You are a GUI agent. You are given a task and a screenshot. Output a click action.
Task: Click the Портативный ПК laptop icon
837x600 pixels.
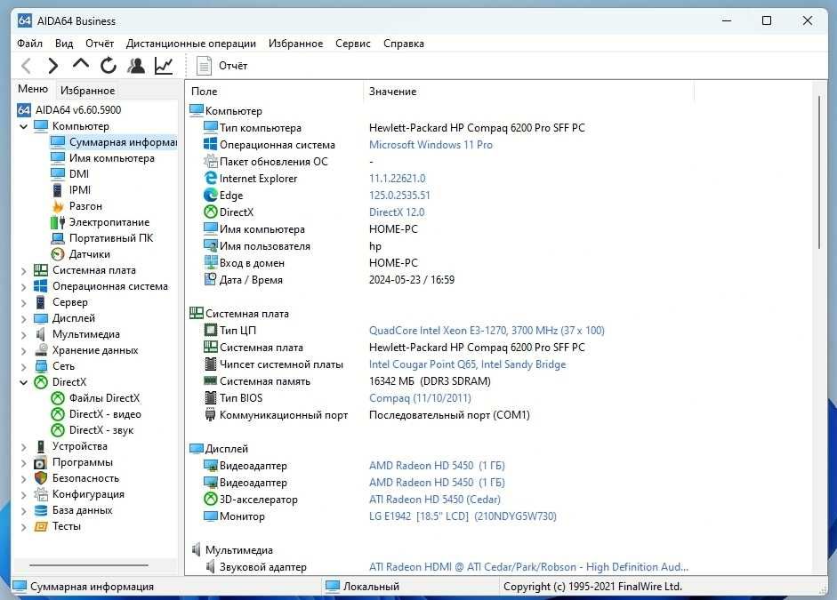coord(58,238)
